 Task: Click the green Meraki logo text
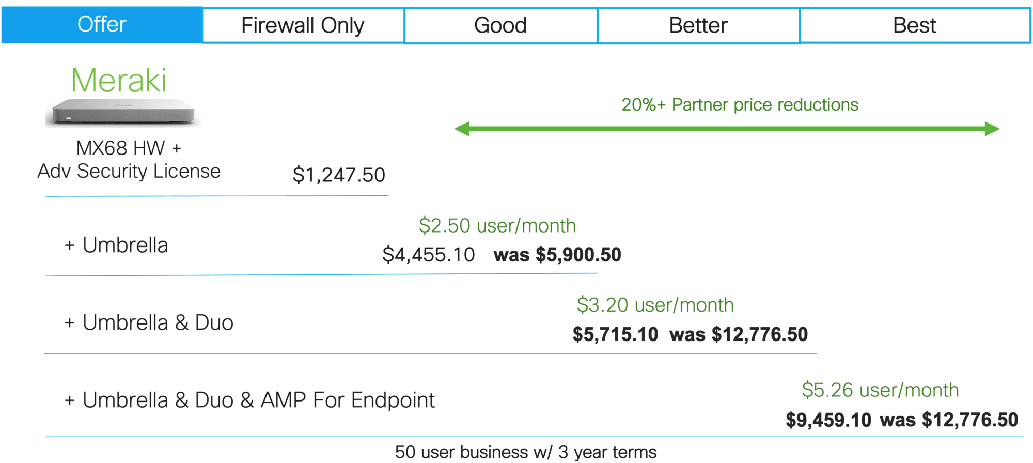point(119,80)
